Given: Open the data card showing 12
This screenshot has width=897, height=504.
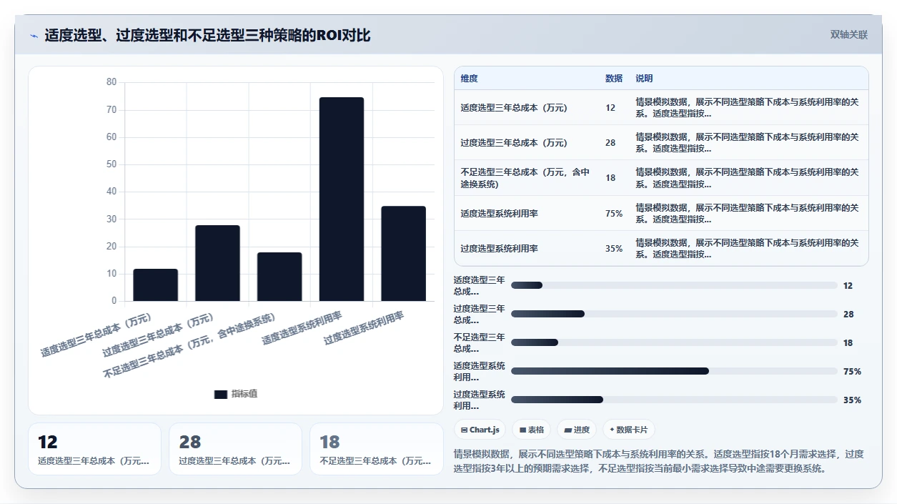Looking at the screenshot, I should click(94, 449).
